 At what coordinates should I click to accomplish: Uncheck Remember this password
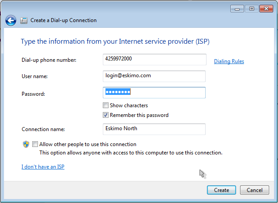[105, 115]
